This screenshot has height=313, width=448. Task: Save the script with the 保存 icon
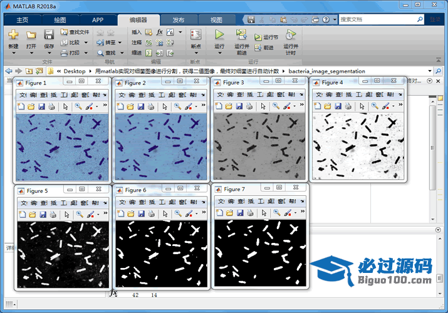(x=49, y=34)
